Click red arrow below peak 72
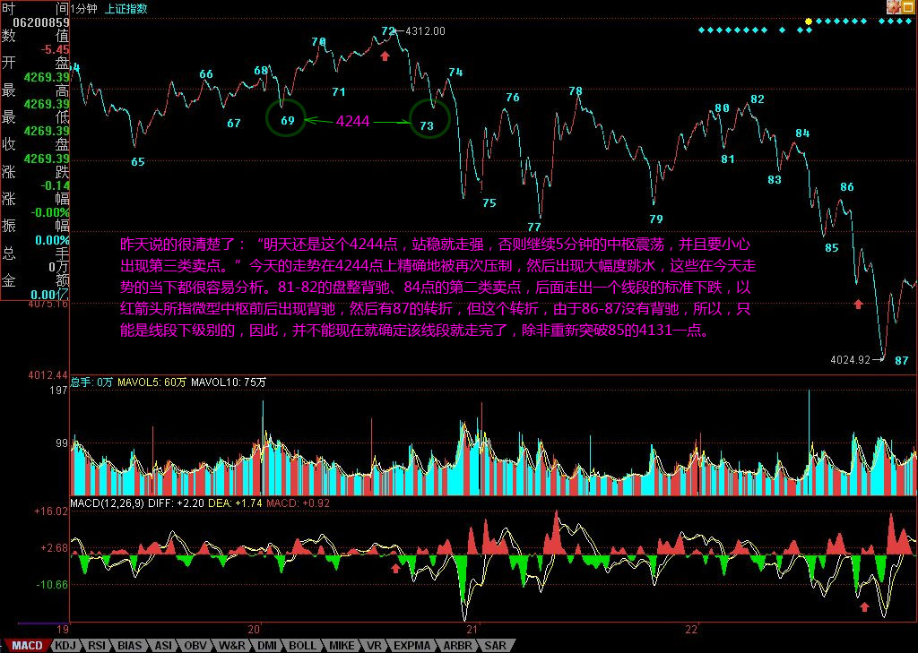 coord(385,56)
